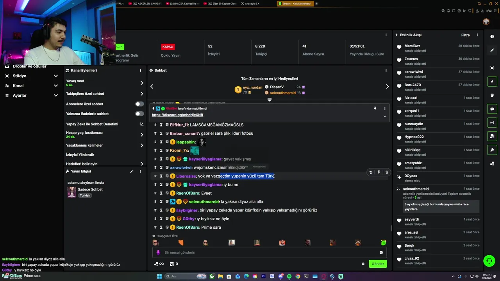Open options menu of pinned message
Screen dimensions: 500x281
pos(385,108)
